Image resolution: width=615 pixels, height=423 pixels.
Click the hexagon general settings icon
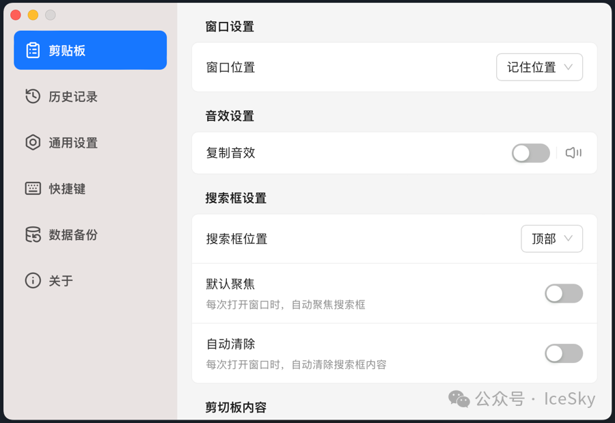click(33, 143)
